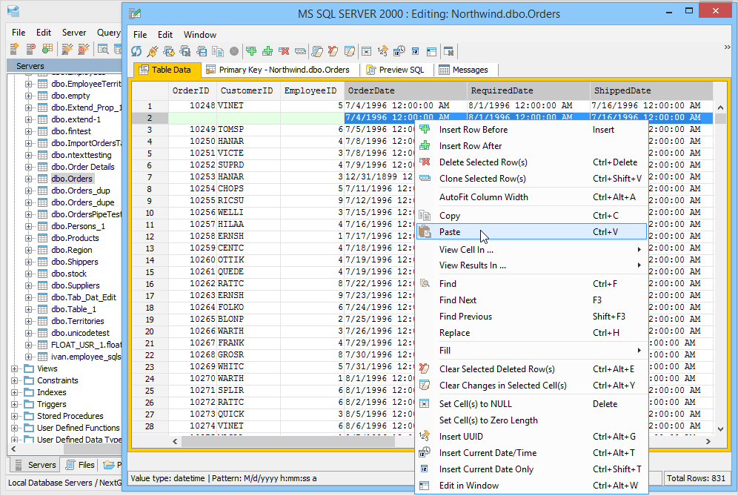Open the Edit menu in editor window
Viewport: 738px width, 496px height.
click(x=165, y=35)
